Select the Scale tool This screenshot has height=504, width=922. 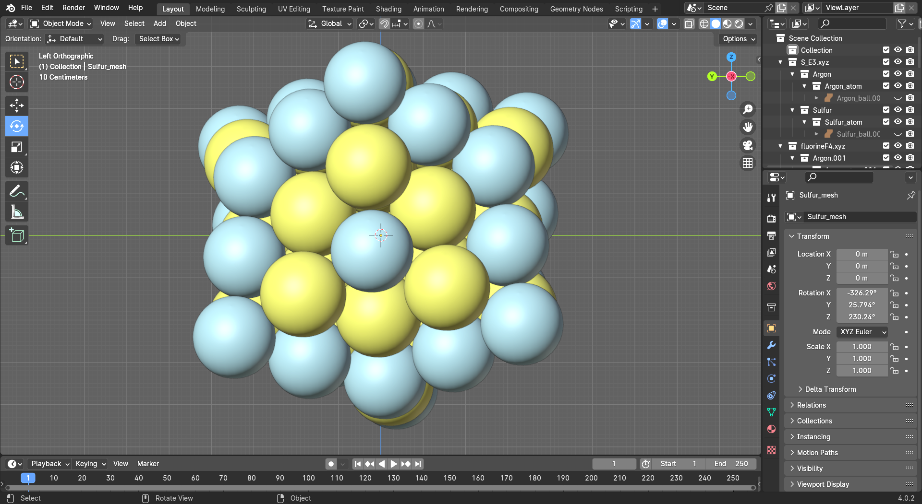[x=17, y=147]
